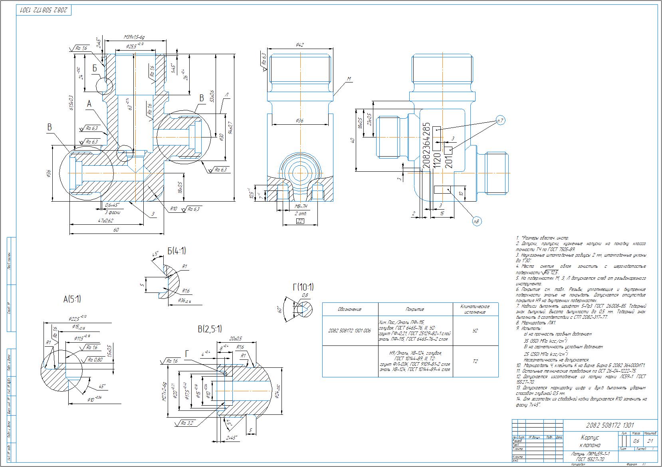Click the M39x1,5-6g thread dimension
662x467 pixels.
pos(136,37)
